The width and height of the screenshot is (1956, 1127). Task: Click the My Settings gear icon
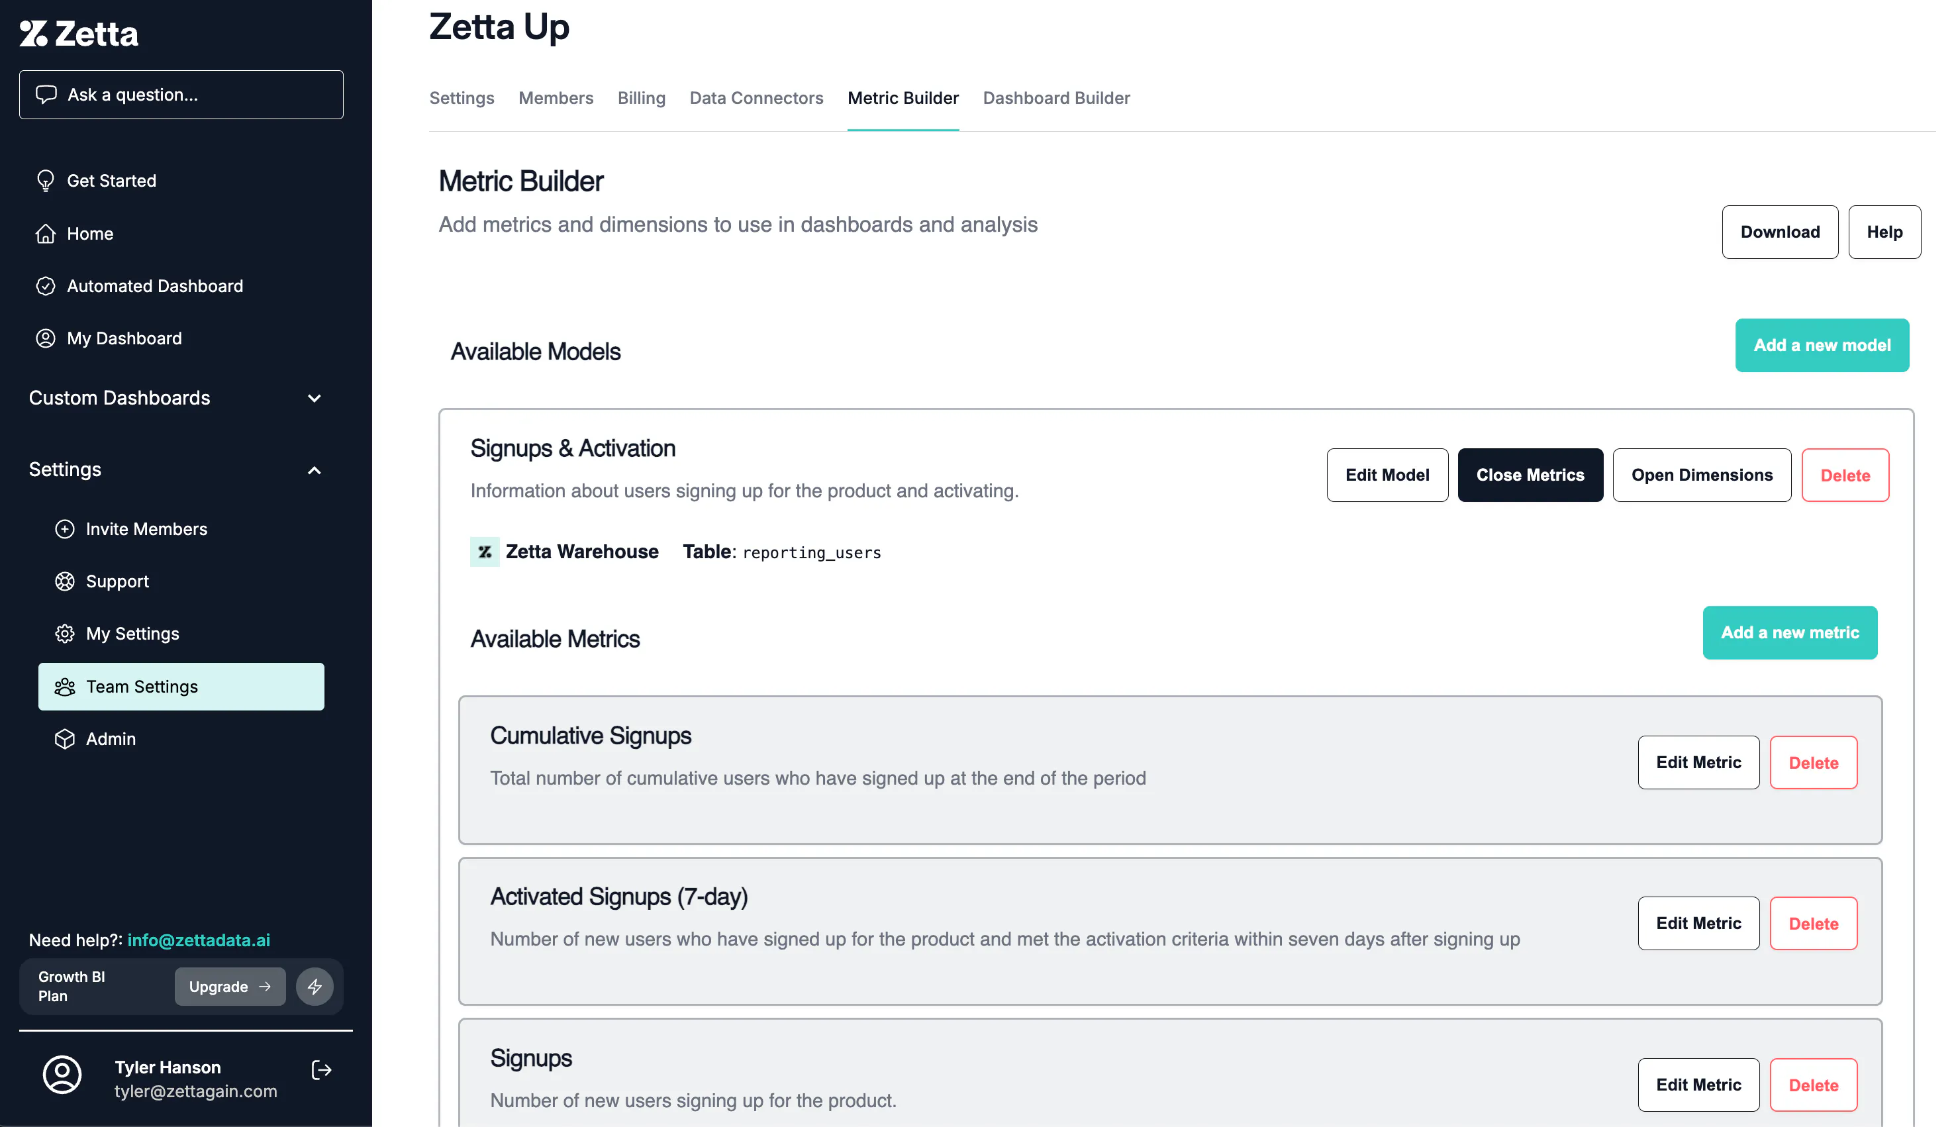pos(65,633)
